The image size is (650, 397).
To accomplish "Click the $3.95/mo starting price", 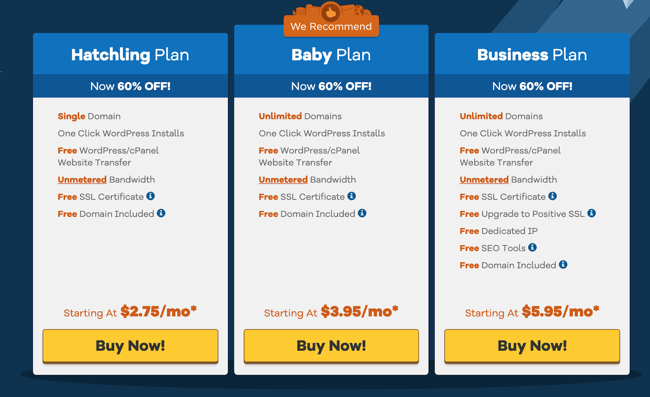I will pos(360,311).
